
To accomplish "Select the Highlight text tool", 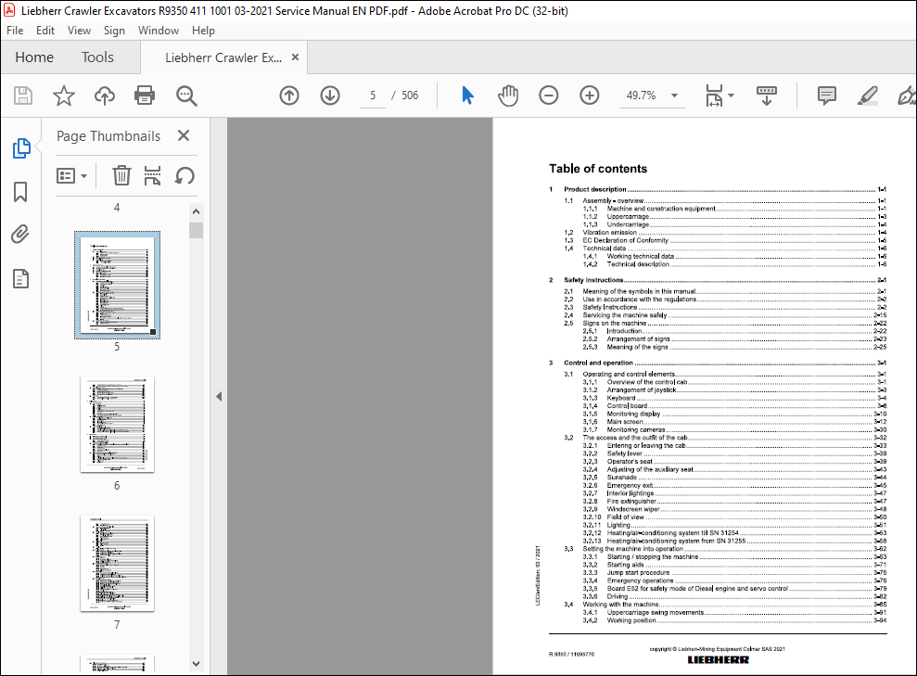I will pyautogui.click(x=867, y=96).
